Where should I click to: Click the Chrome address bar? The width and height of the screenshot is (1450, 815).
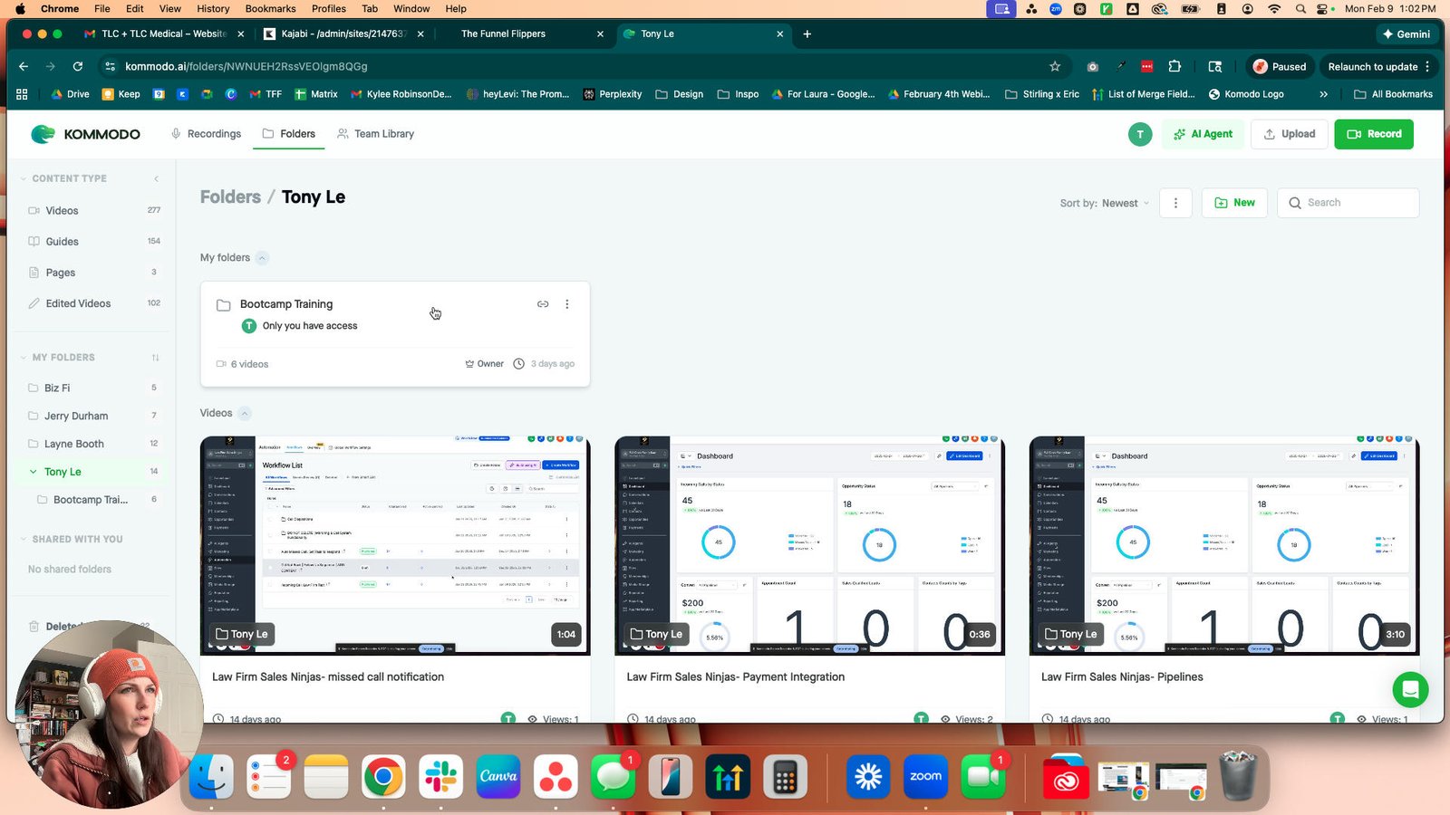[580, 66]
